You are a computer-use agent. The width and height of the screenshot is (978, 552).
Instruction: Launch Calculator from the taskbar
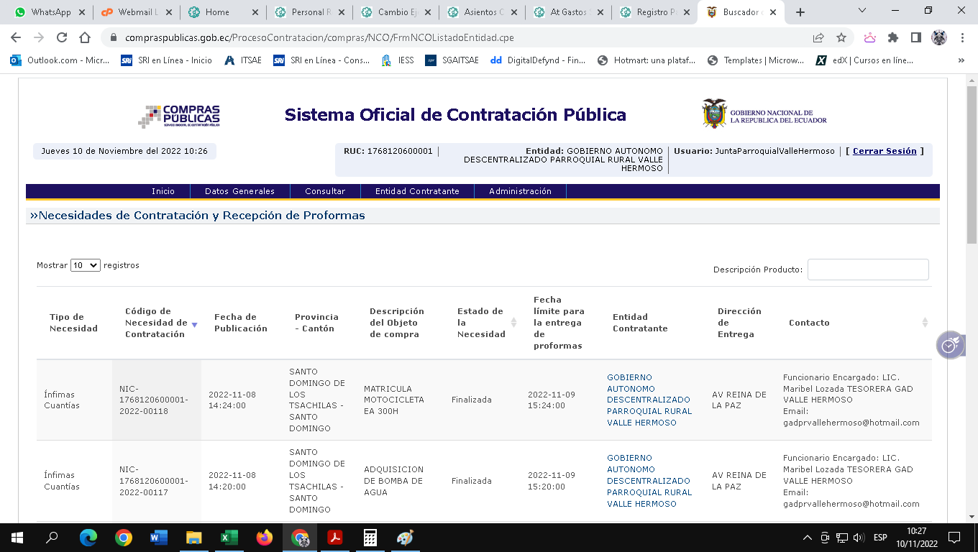370,537
